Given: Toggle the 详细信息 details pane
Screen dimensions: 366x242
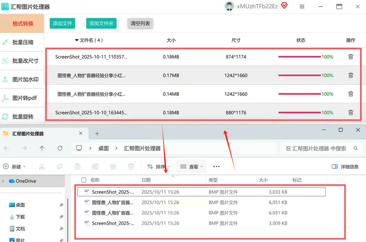Looking at the screenshot, I should [x=345, y=166].
